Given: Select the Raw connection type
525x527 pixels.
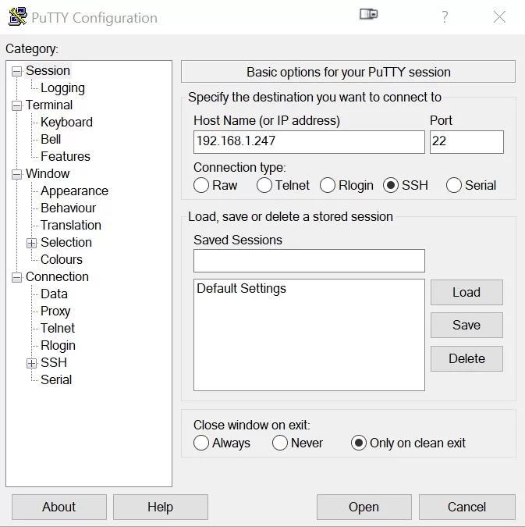Looking at the screenshot, I should pyautogui.click(x=201, y=185).
